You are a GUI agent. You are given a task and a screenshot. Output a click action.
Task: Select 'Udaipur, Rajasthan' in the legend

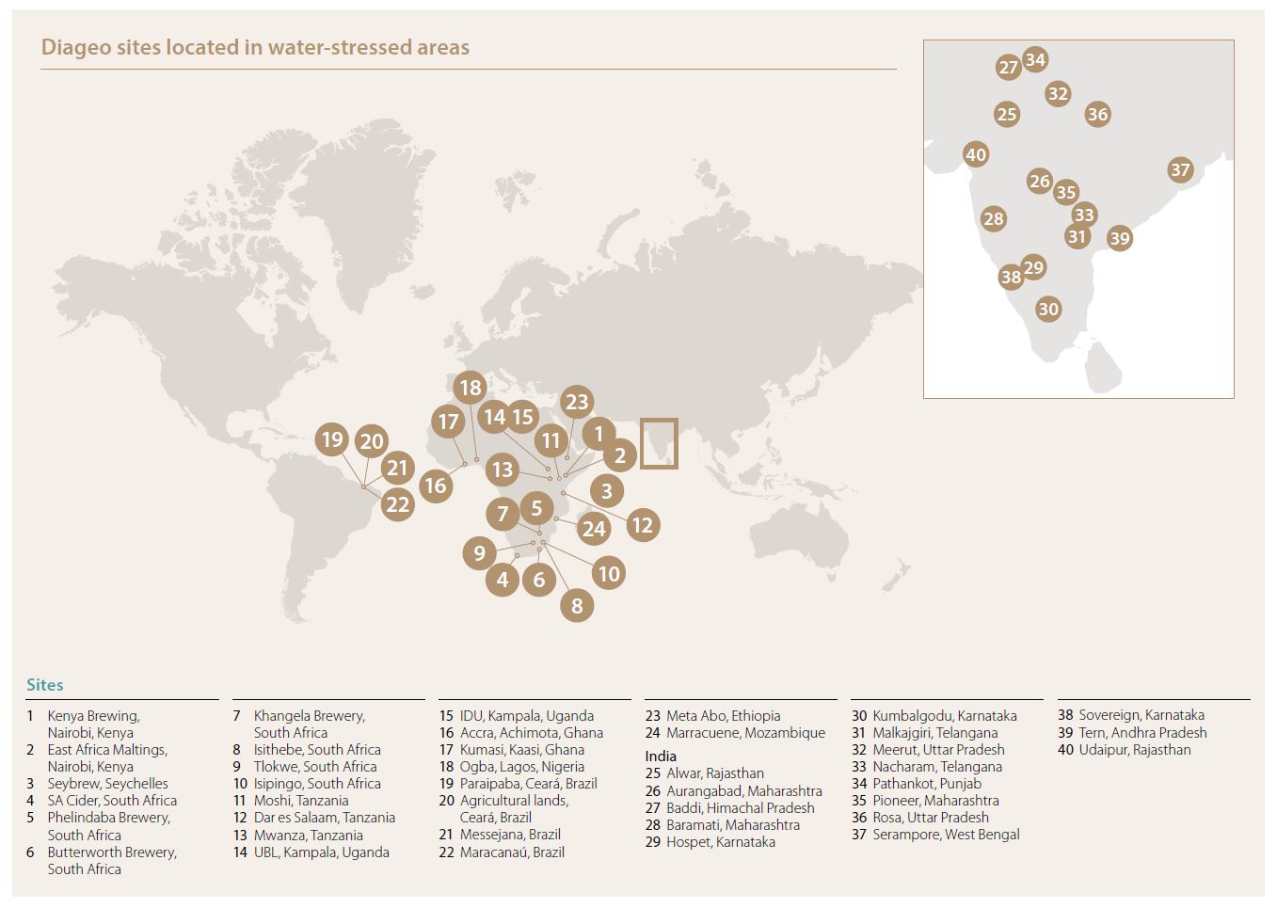click(x=1134, y=750)
